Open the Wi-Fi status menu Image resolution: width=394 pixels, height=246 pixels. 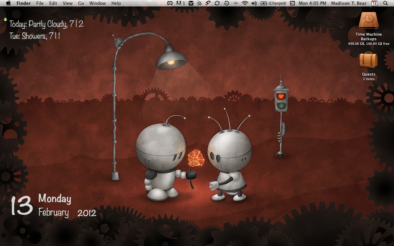point(245,3)
